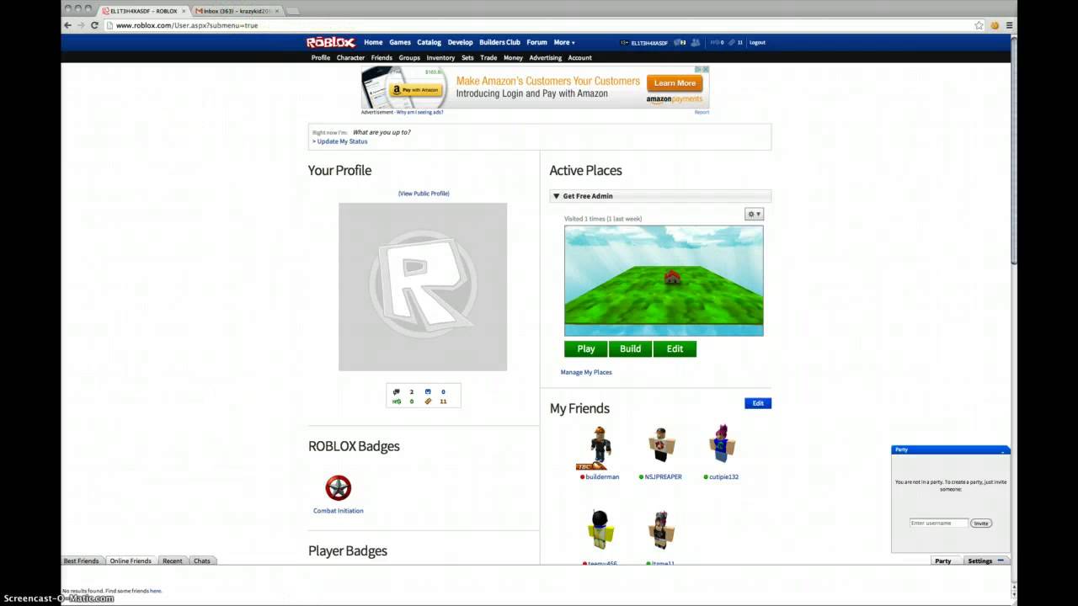Click the Why am I seeing ads link
Viewport: 1078px width, 606px height.
419,112
